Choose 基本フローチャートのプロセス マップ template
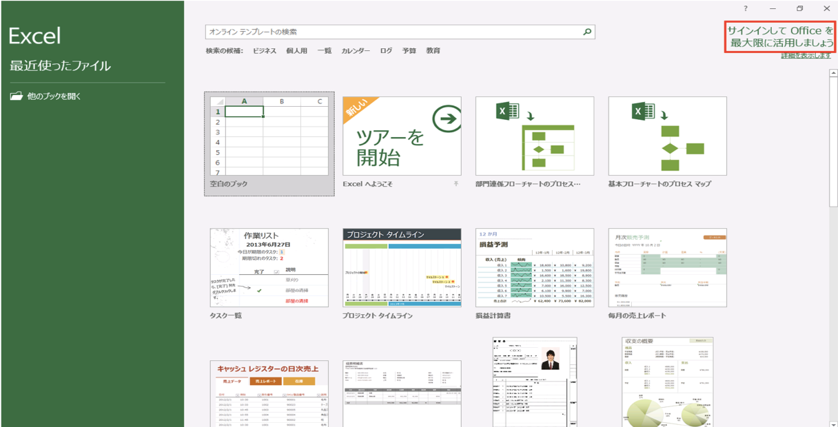This screenshot has height=427, width=838. pos(667,136)
